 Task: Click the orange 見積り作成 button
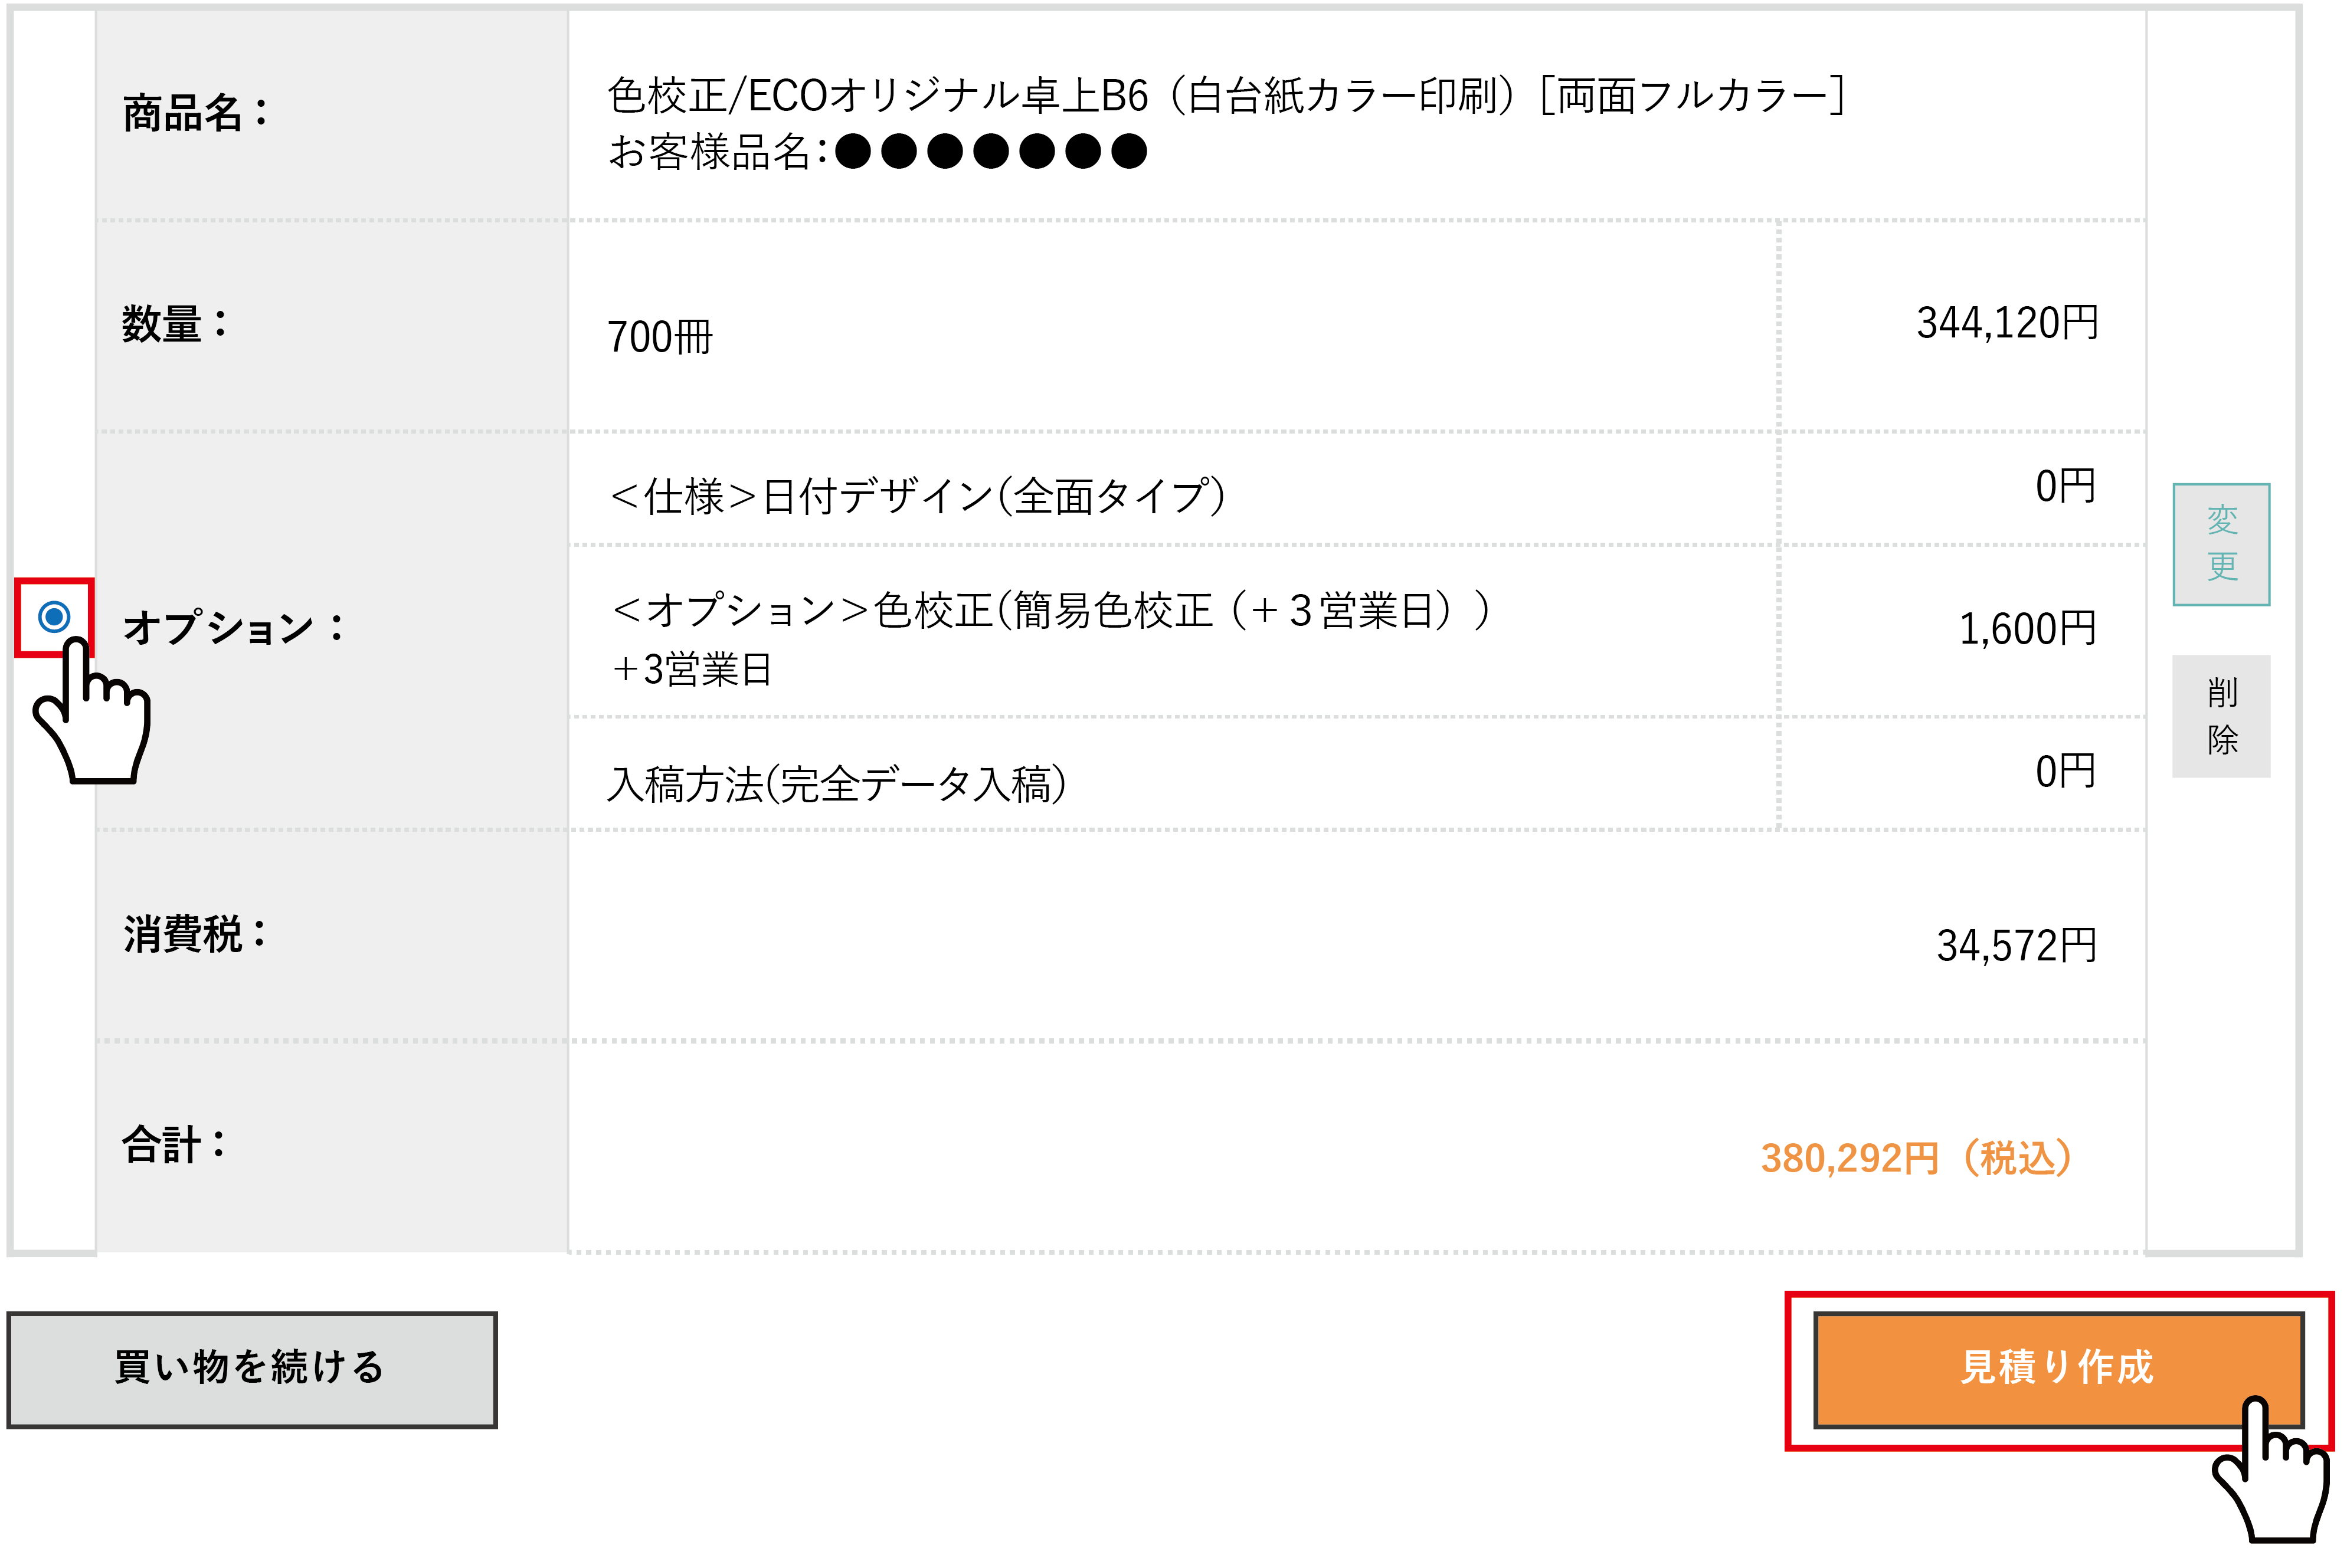coord(2057,1370)
